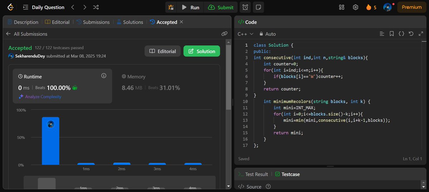This screenshot has height=192, width=429.
Task: Click the format code icon
Action: click(x=382, y=34)
